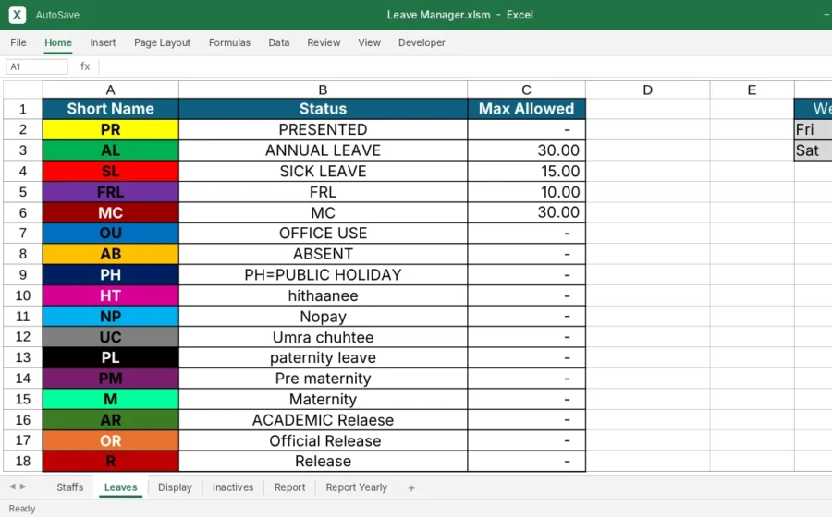Open the Insert ribbon tab

[103, 42]
